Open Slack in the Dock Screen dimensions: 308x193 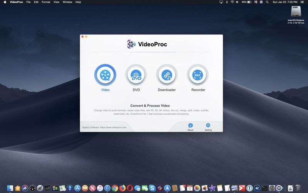(x=159, y=188)
